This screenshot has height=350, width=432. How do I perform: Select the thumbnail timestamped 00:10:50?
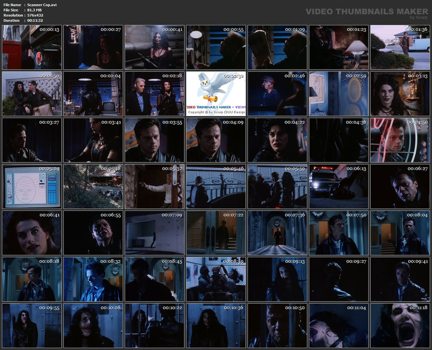pos(277,325)
